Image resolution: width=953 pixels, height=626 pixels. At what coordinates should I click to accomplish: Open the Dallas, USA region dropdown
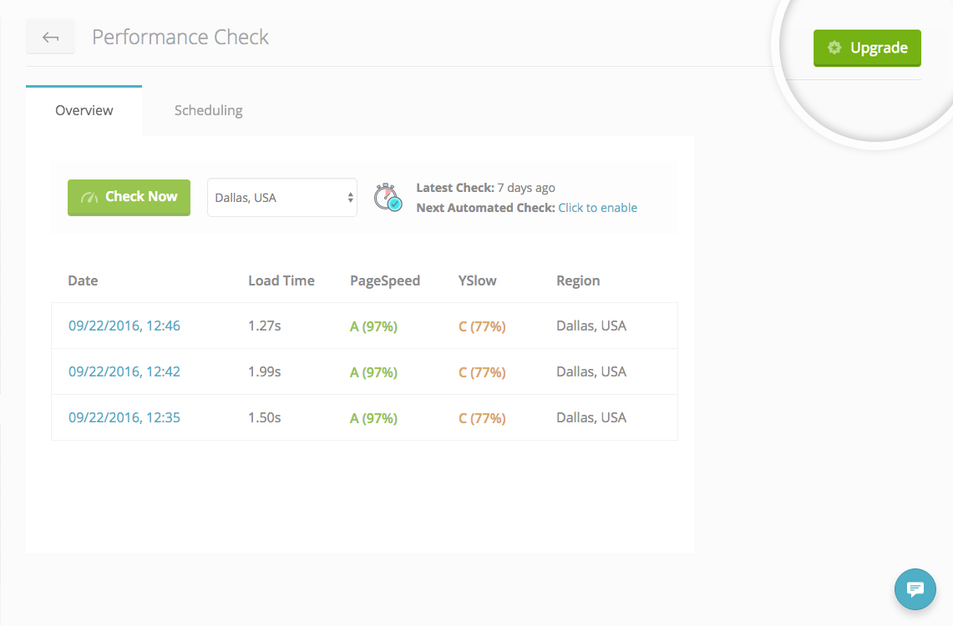coord(281,198)
